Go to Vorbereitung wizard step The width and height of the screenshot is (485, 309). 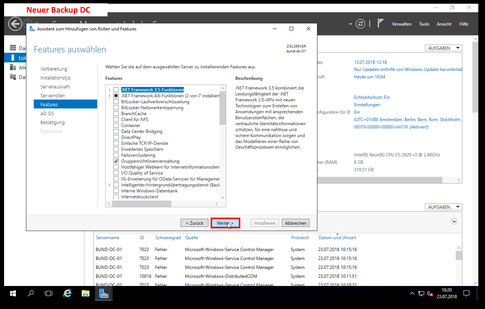point(54,69)
